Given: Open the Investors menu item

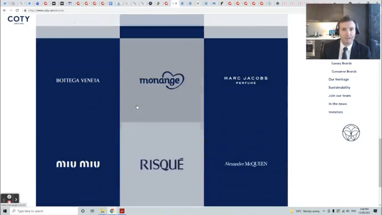Looking at the screenshot, I should (x=336, y=112).
